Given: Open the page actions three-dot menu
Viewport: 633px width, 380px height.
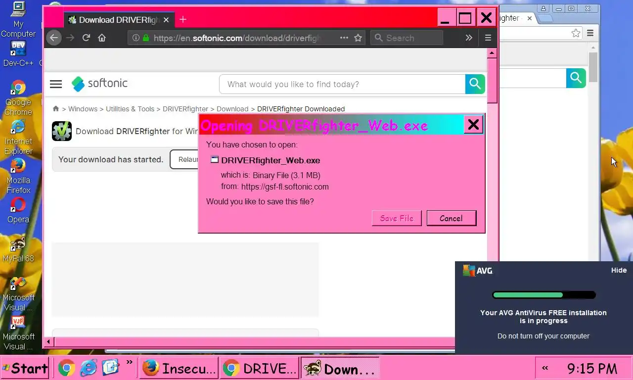Looking at the screenshot, I should 344,38.
